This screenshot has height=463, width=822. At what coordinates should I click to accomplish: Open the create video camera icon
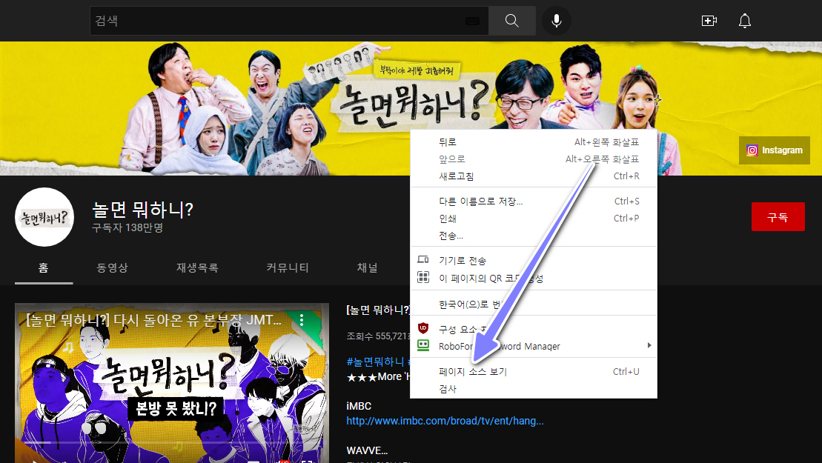(709, 21)
